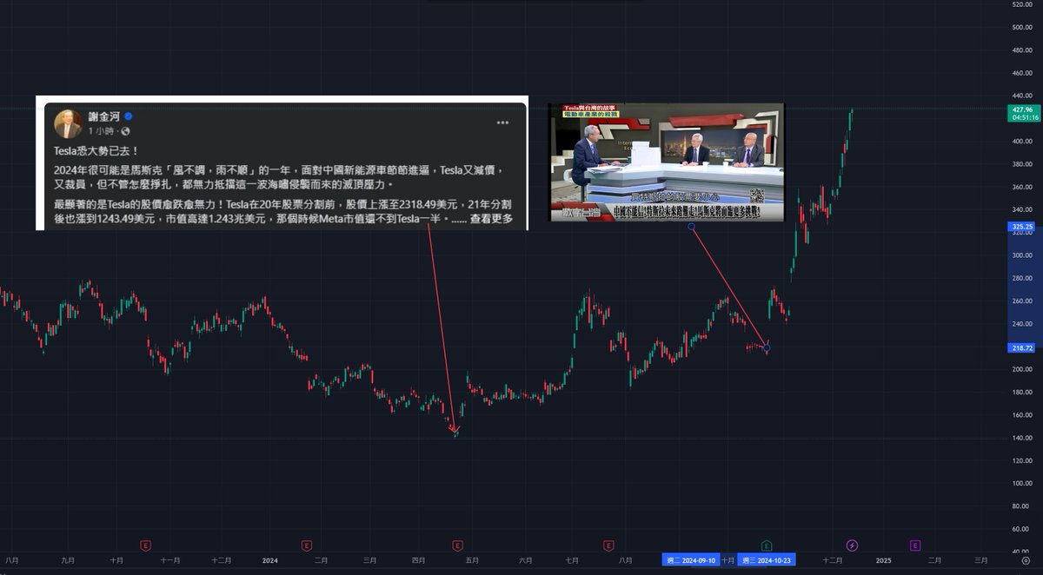
Task: Click the purple E marker beside 2025
Action: [x=914, y=545]
